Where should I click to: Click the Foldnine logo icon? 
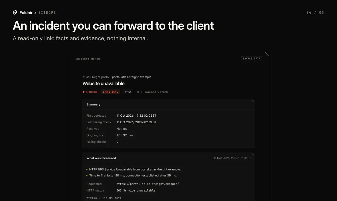point(15,12)
